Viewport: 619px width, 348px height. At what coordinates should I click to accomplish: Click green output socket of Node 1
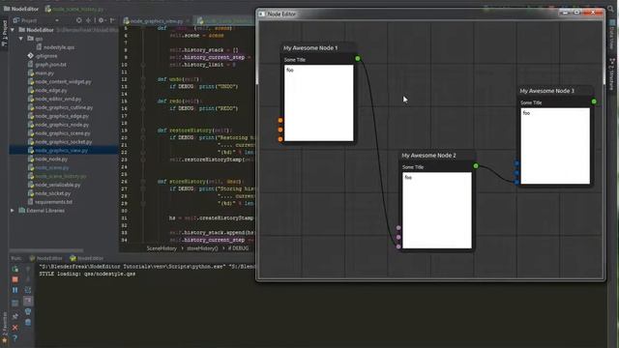point(358,59)
